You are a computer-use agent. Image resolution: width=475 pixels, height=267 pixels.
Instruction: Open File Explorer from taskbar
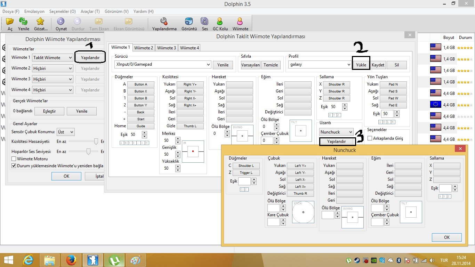(x=50, y=260)
